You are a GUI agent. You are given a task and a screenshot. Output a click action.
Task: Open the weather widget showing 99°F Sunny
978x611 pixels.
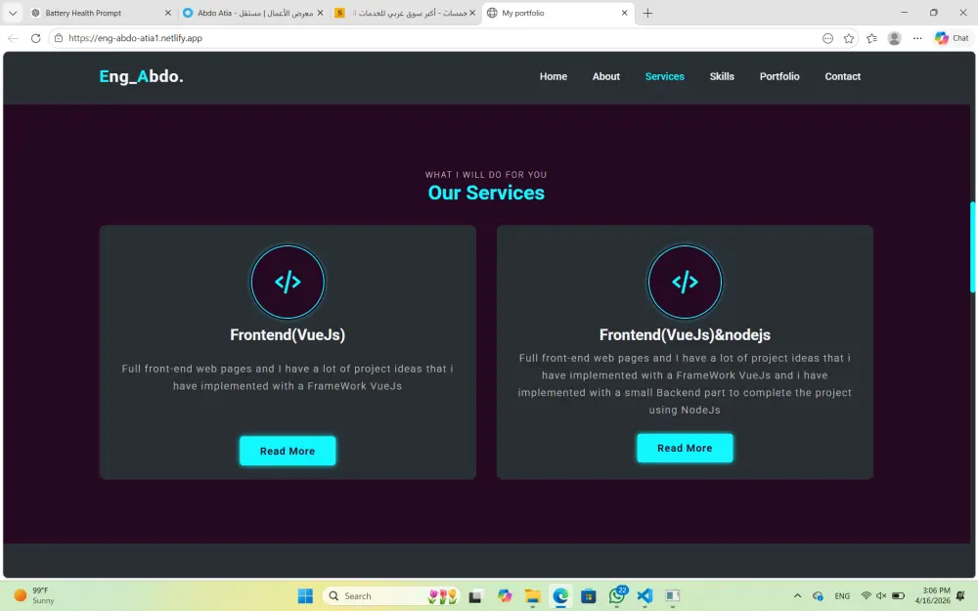click(x=34, y=595)
